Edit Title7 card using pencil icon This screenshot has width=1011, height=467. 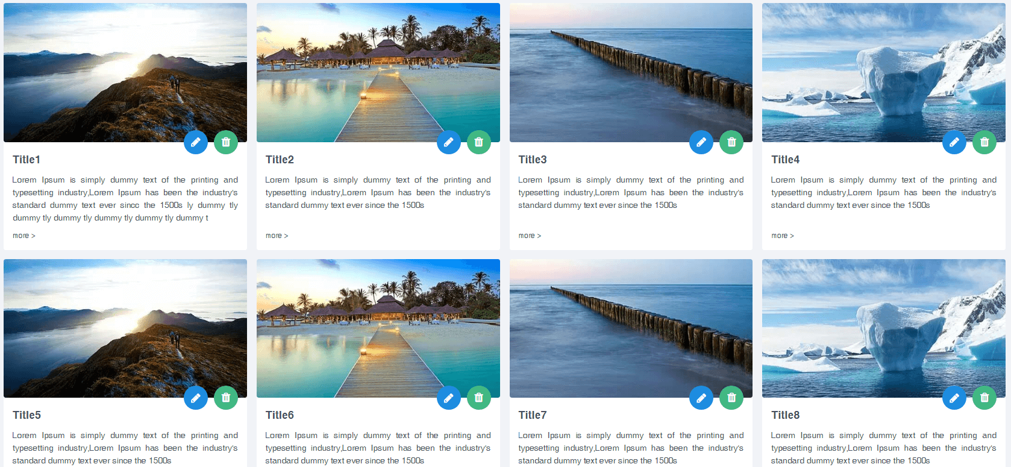[701, 398]
